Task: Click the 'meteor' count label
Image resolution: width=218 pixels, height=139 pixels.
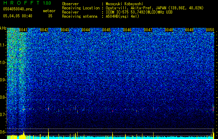Action: (49, 11)
